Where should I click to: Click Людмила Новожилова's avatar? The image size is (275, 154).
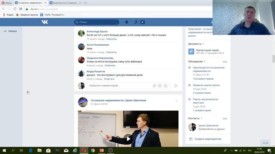81,60
